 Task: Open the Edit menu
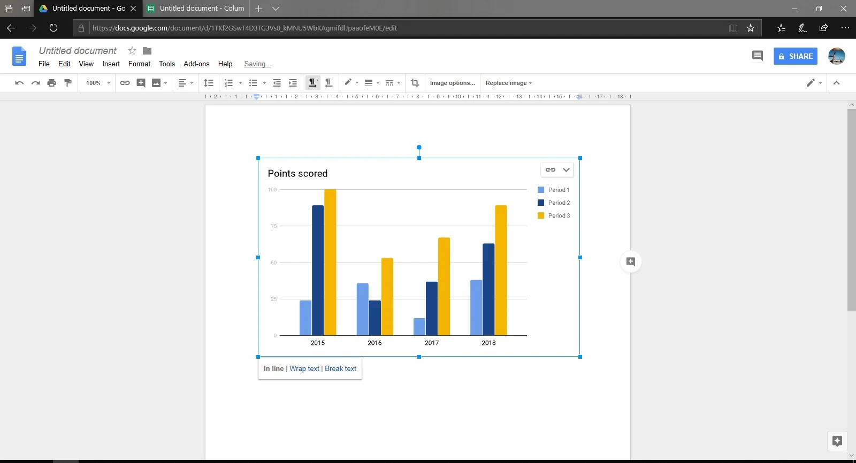64,64
